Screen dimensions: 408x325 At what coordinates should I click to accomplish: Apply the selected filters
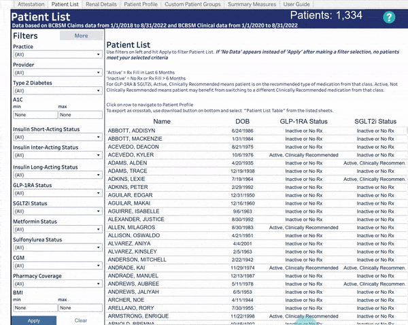(34, 320)
